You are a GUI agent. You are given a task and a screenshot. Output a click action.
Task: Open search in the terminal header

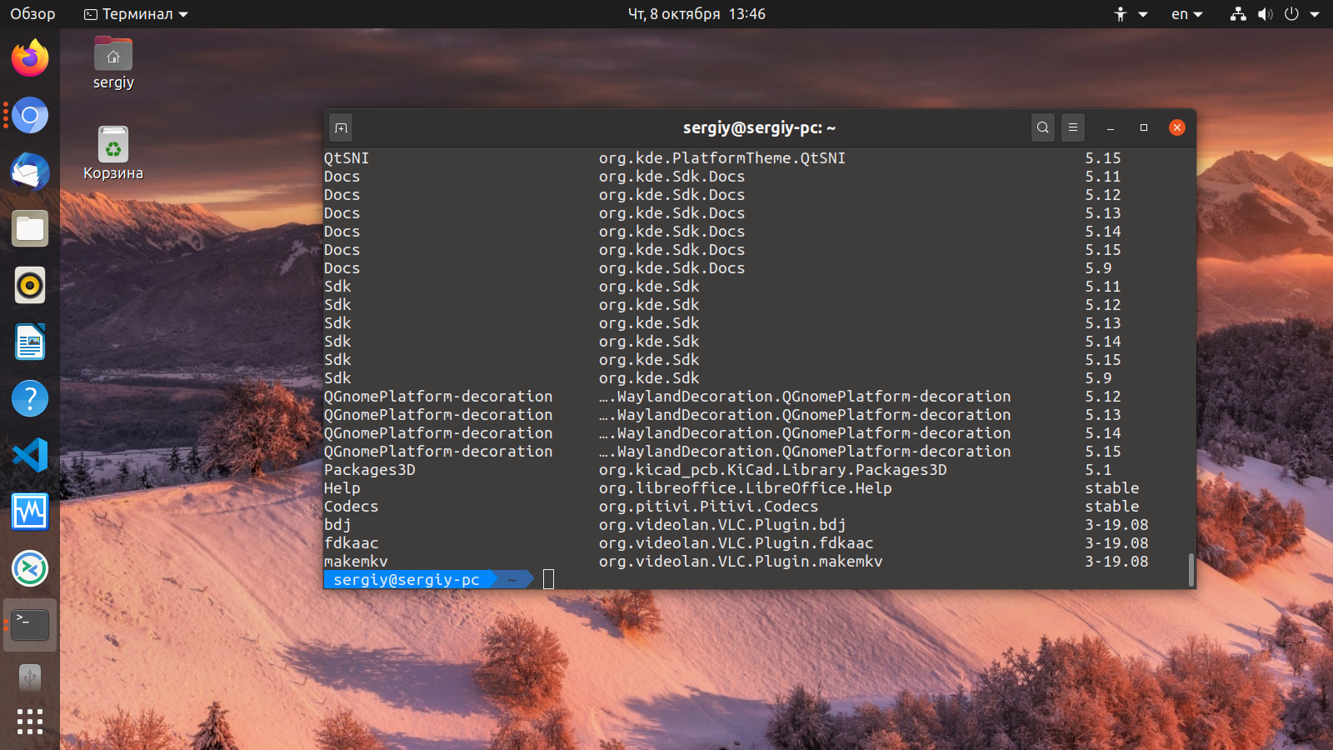coord(1042,127)
